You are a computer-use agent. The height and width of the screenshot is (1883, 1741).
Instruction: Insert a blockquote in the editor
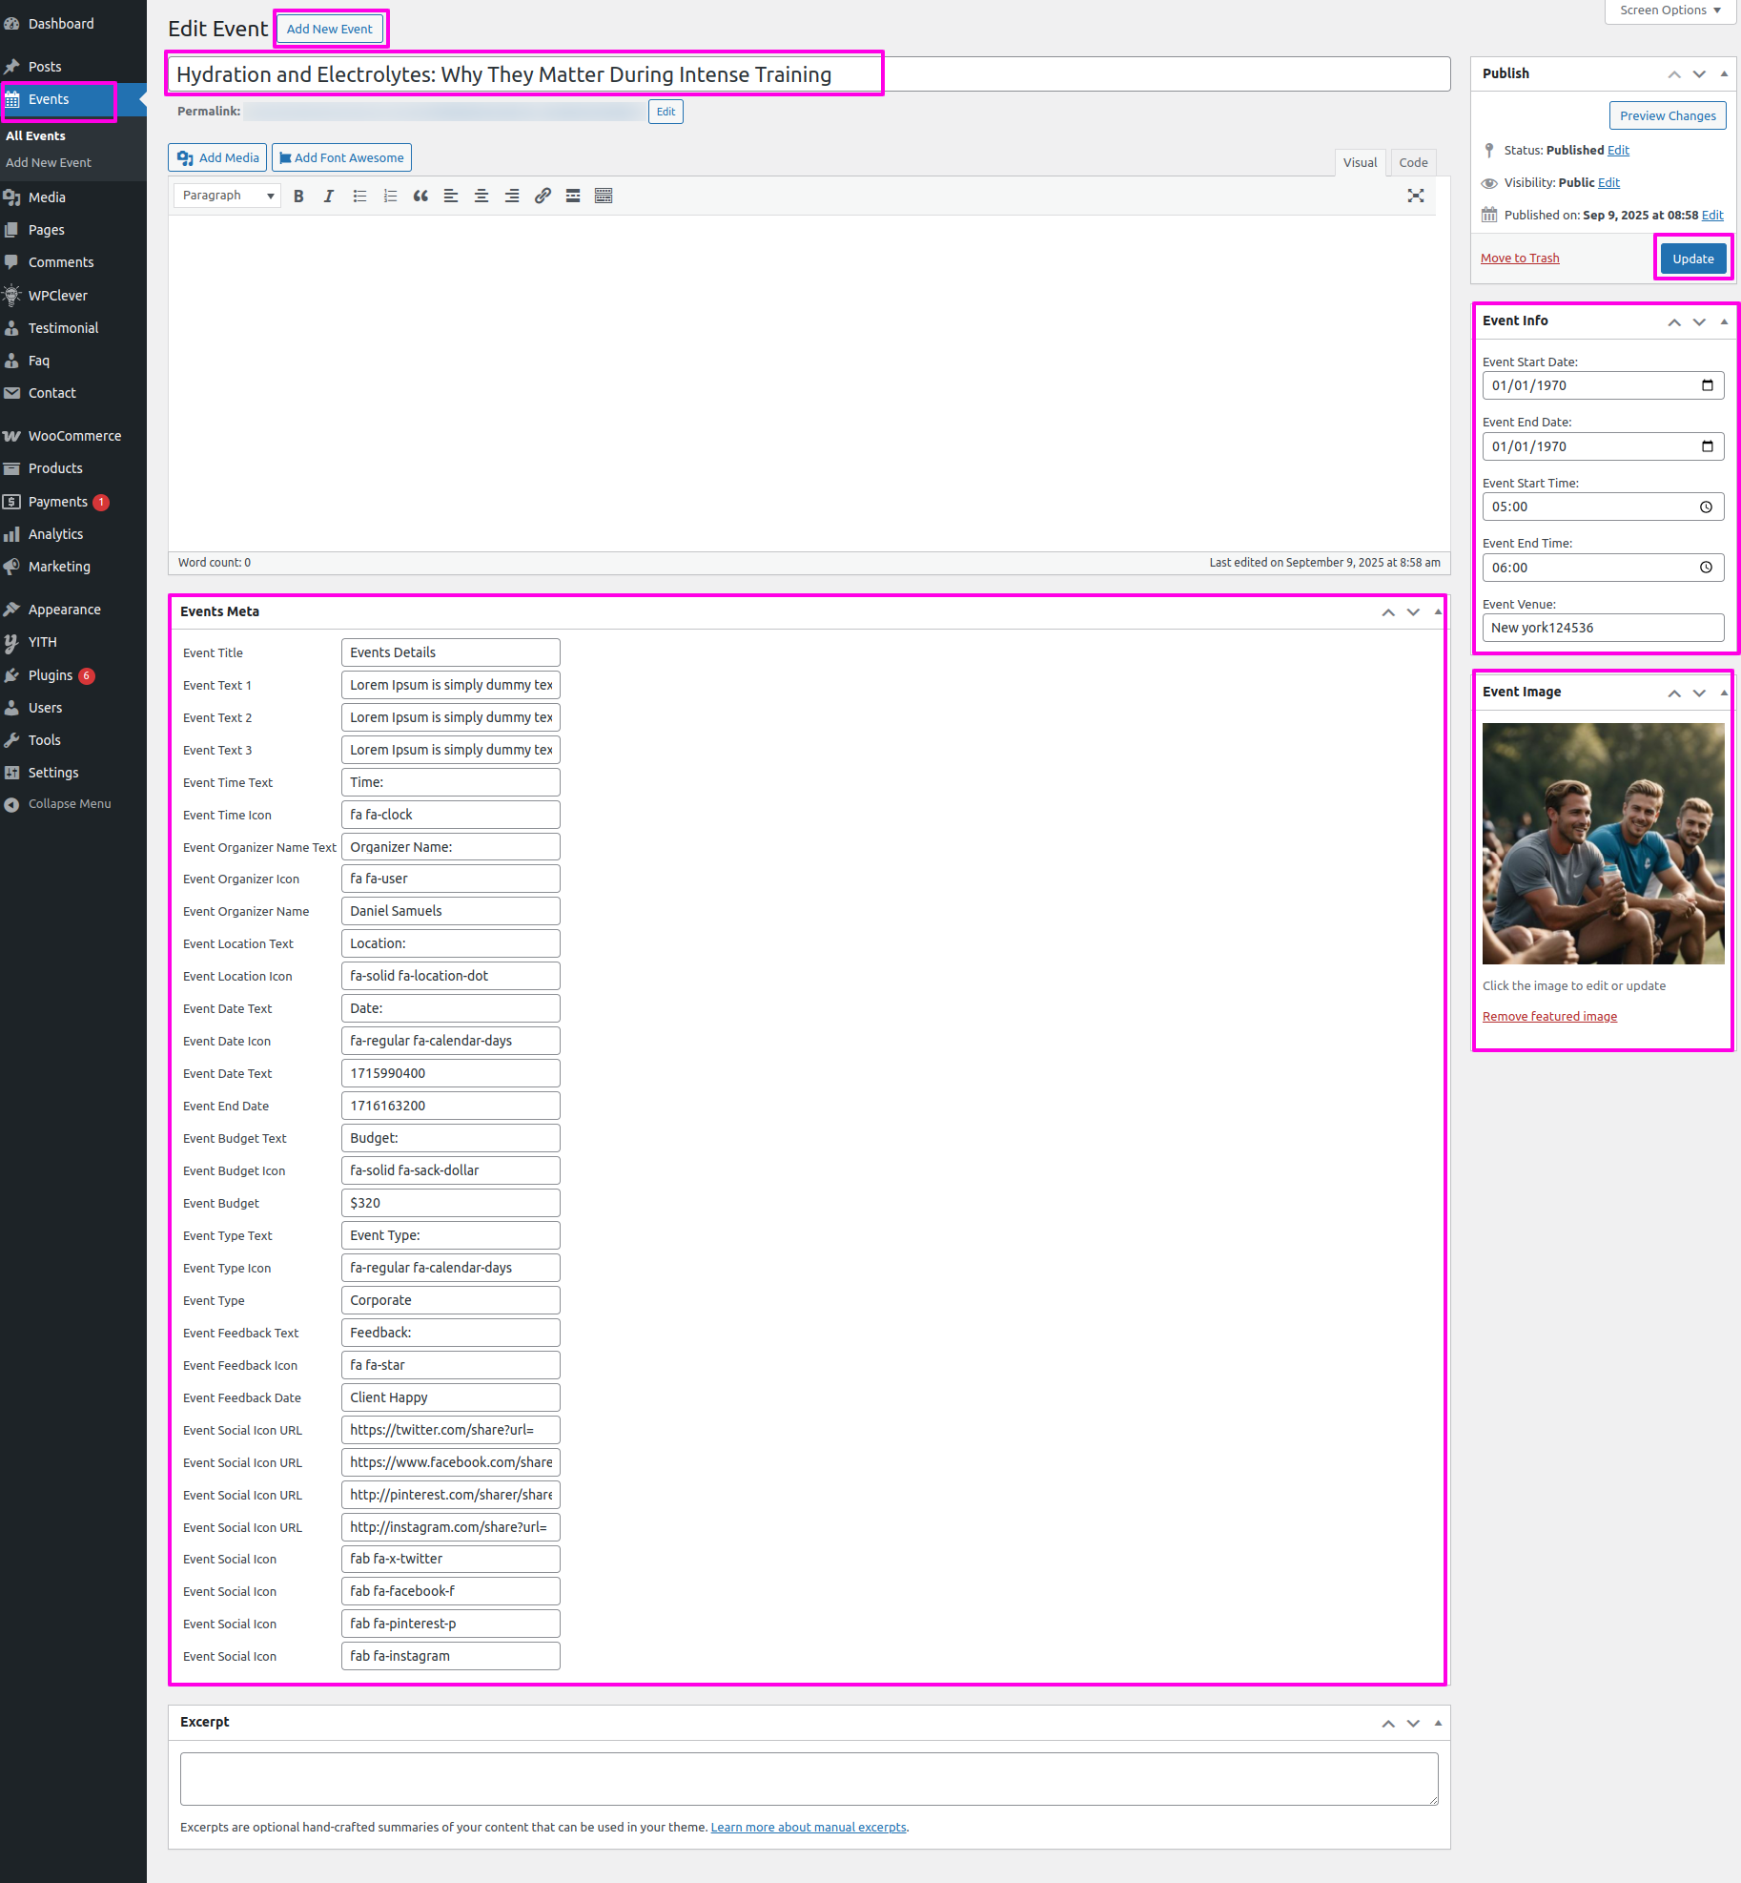click(x=420, y=196)
